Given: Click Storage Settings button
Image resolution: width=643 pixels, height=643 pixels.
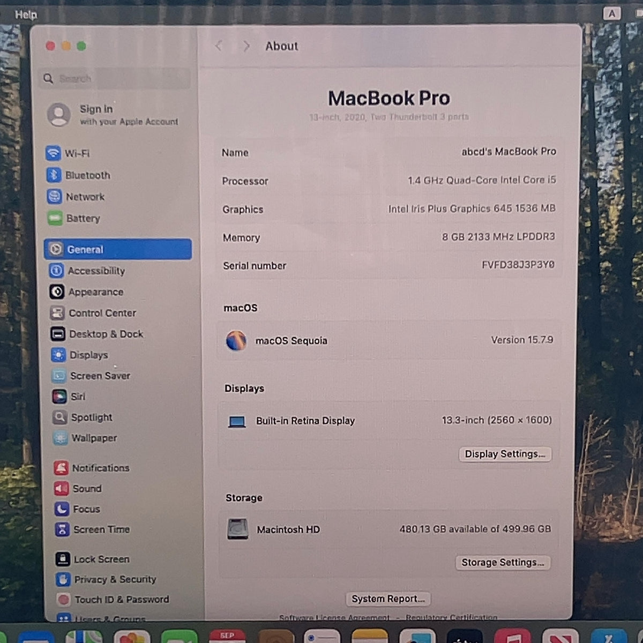Looking at the screenshot, I should coord(503,563).
